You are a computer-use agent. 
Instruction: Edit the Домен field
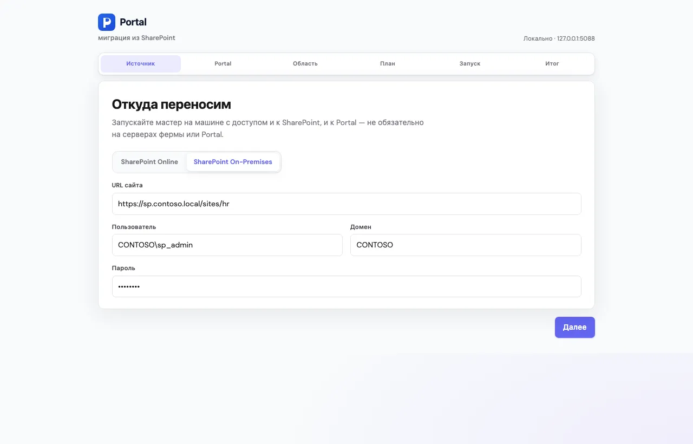(x=466, y=245)
